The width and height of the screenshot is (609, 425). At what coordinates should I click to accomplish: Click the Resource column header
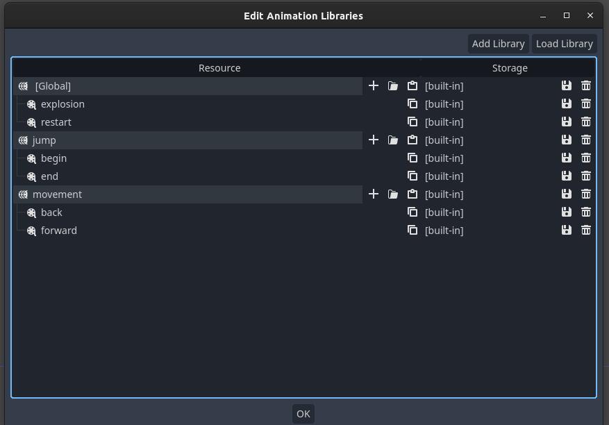[219, 68]
